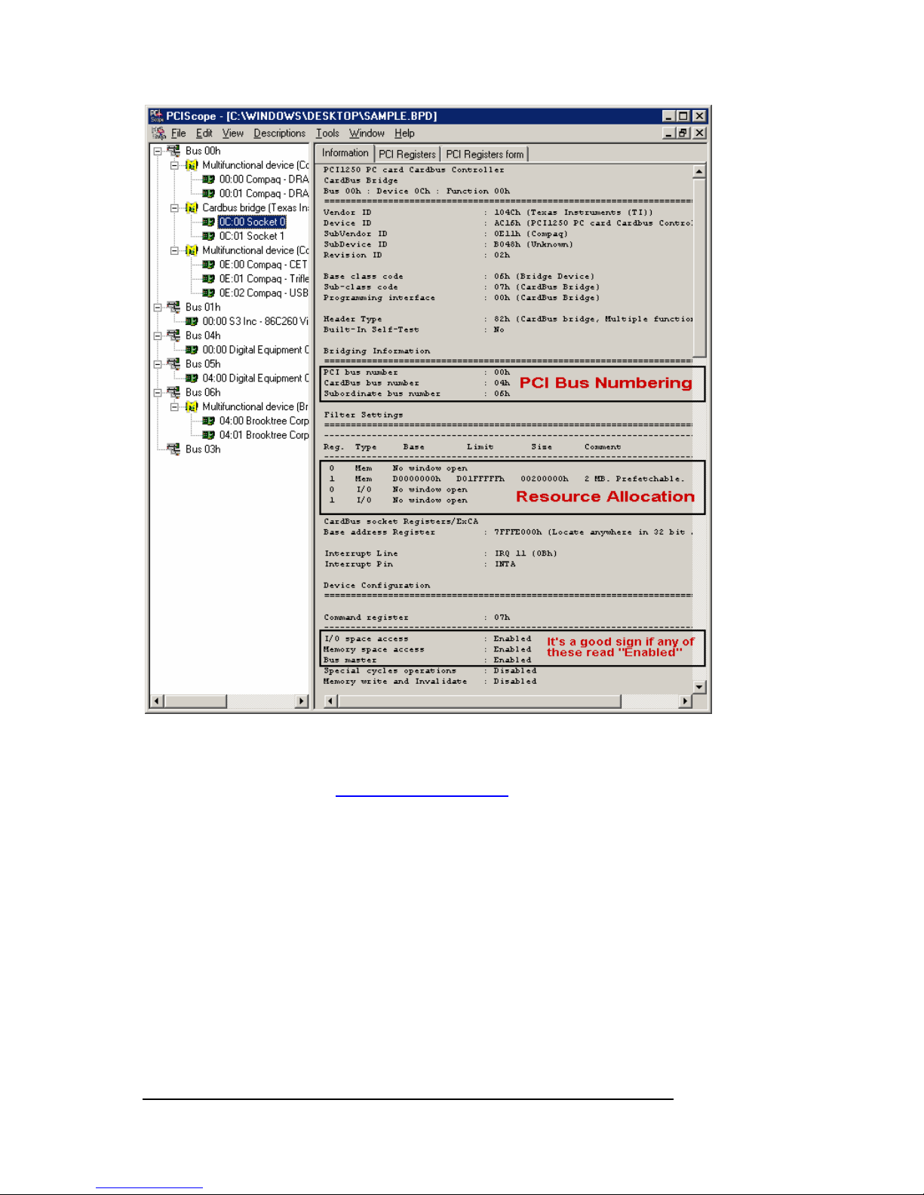Screen dimensions: 924x1195
Task: Click the Multifunctional device (Br icon
Action: 192,407
